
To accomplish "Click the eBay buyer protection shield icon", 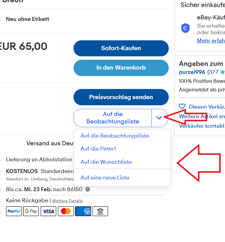I will coord(186,28).
